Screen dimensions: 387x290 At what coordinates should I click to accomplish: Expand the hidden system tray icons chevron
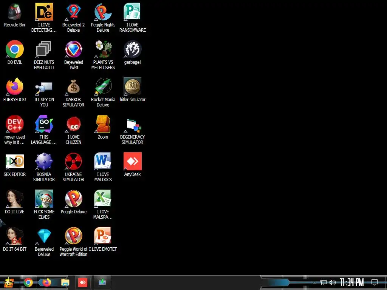pyautogui.click(x=314, y=282)
